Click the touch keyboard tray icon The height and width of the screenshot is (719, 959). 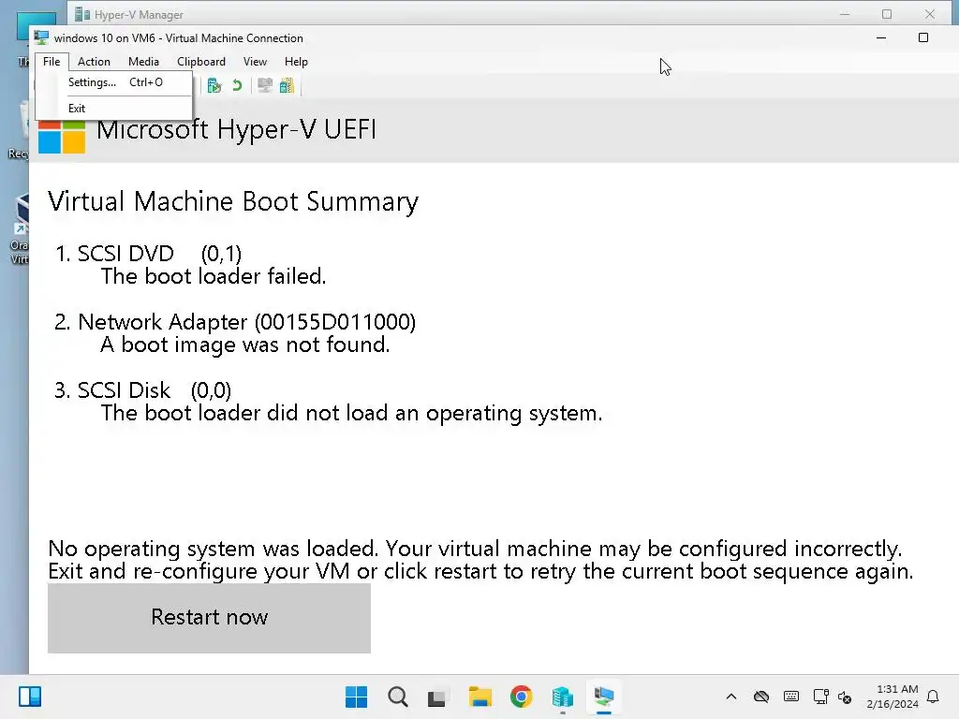click(x=790, y=697)
